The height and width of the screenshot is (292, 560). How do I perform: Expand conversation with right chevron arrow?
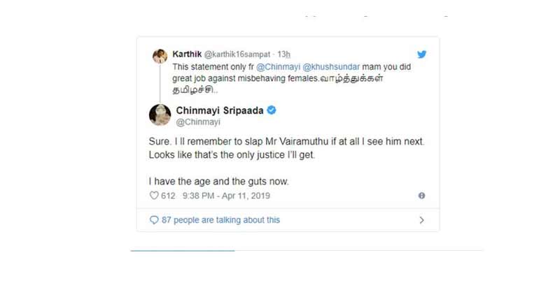(x=422, y=220)
